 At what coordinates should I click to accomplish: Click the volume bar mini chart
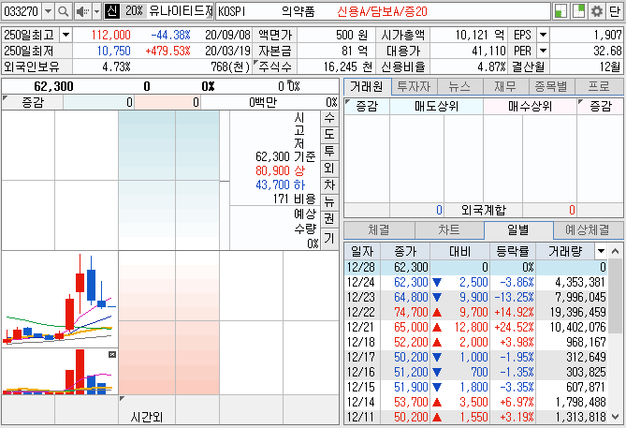point(60,372)
